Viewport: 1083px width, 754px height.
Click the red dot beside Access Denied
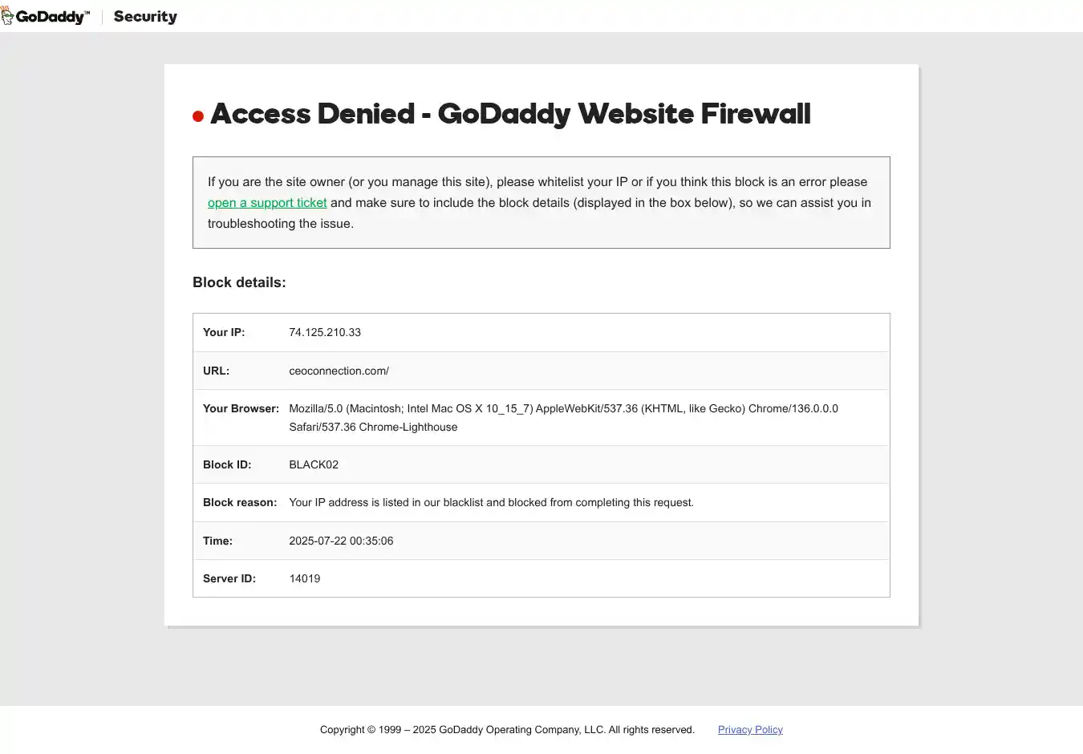coord(198,117)
